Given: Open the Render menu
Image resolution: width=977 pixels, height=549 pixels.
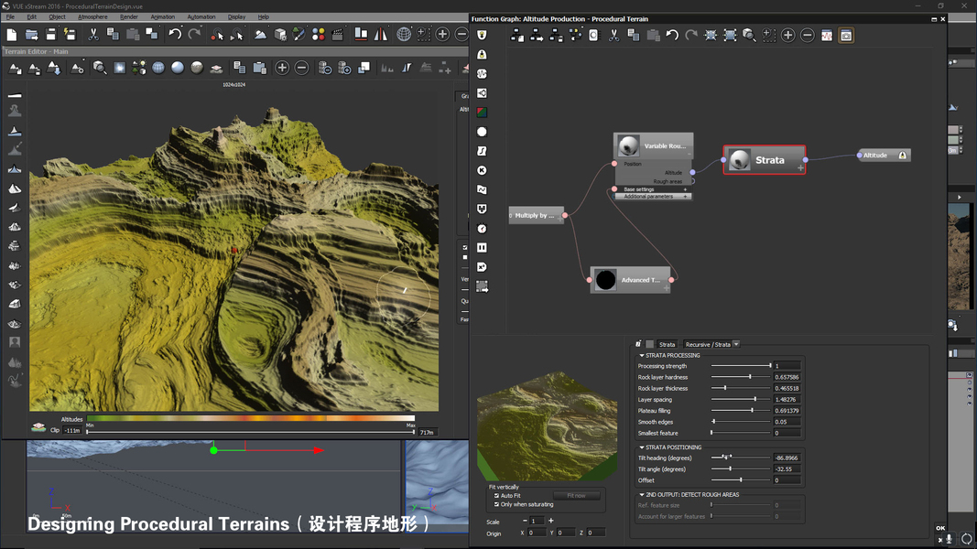Looking at the screenshot, I should tap(129, 16).
